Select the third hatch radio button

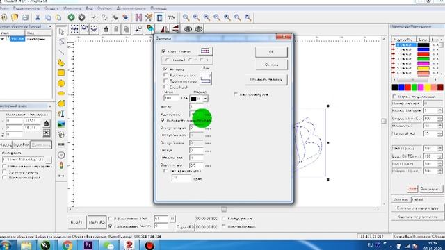point(202,60)
